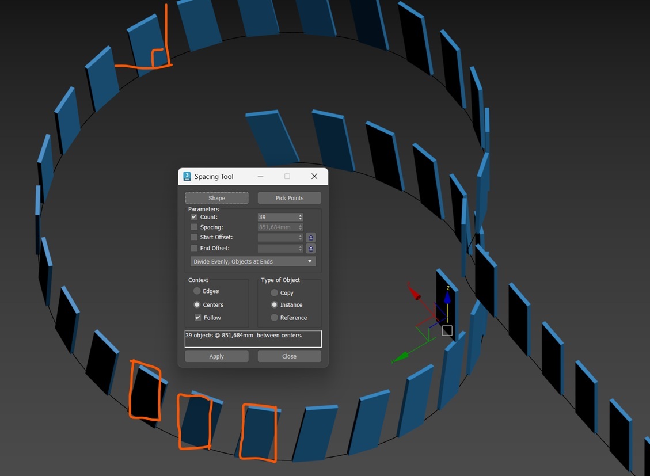Click the Count spinner arrows

point(301,217)
